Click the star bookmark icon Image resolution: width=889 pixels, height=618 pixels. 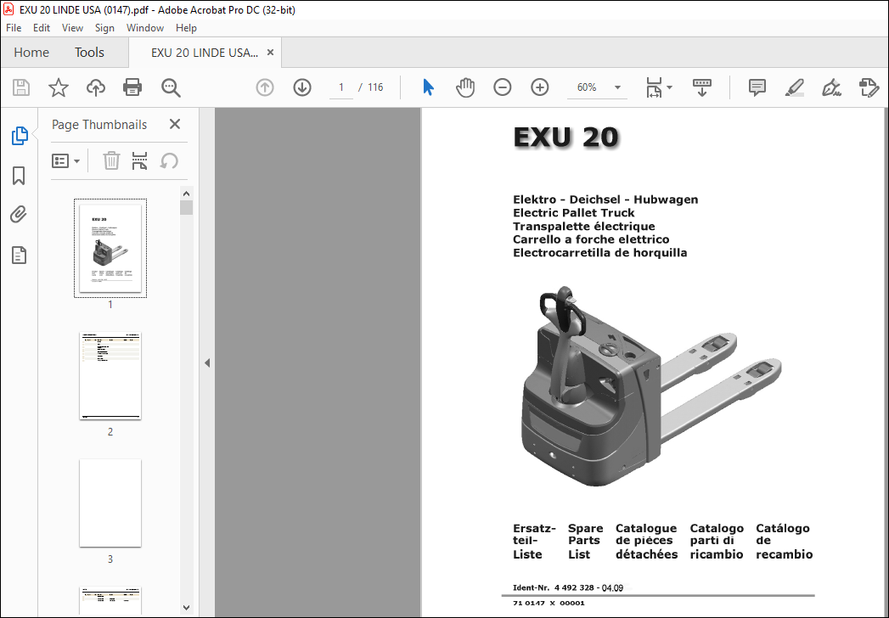pyautogui.click(x=59, y=87)
